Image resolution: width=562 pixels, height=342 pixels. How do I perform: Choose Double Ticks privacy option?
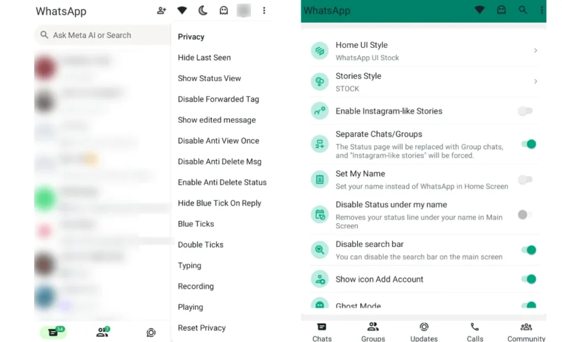click(200, 244)
